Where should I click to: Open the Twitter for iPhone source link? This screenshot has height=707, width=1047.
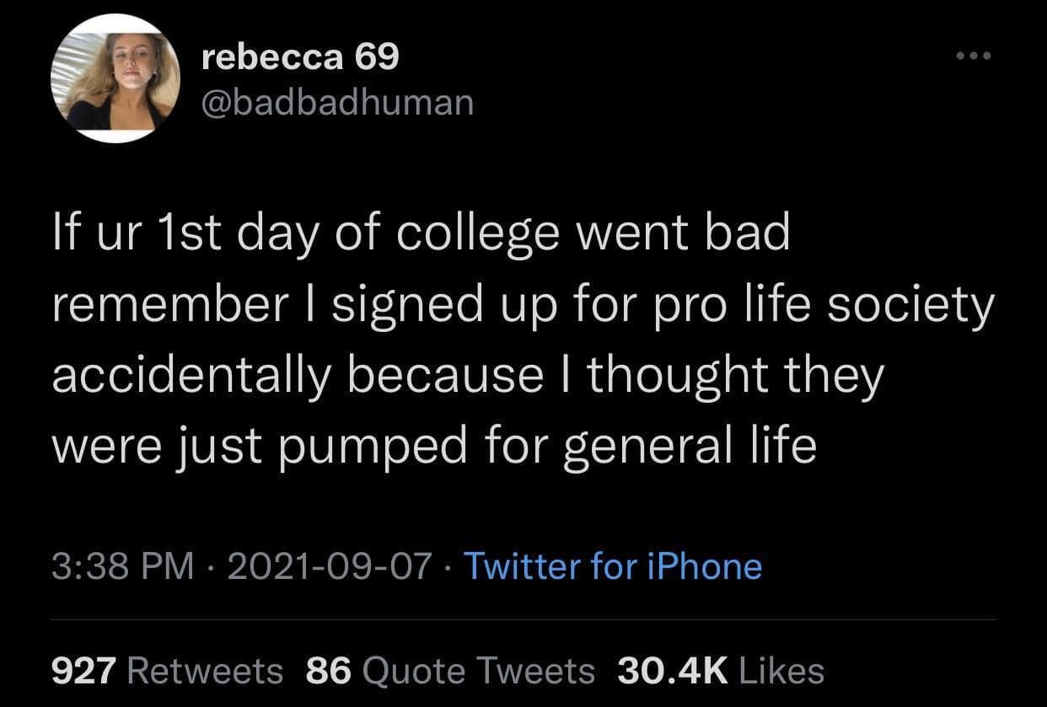pos(613,565)
